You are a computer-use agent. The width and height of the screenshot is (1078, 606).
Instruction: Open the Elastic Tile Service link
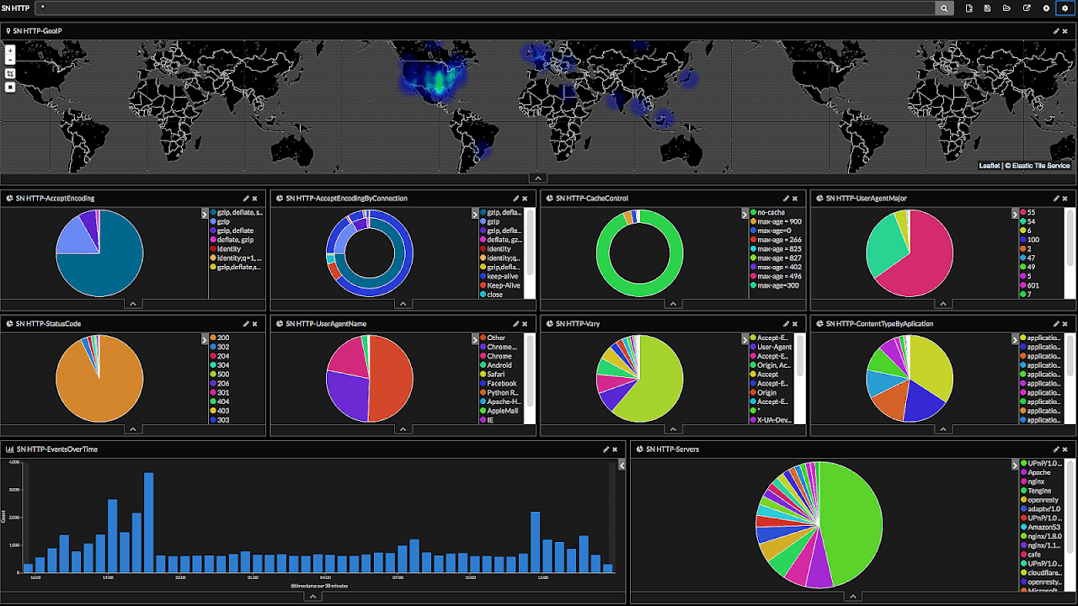click(x=1040, y=166)
